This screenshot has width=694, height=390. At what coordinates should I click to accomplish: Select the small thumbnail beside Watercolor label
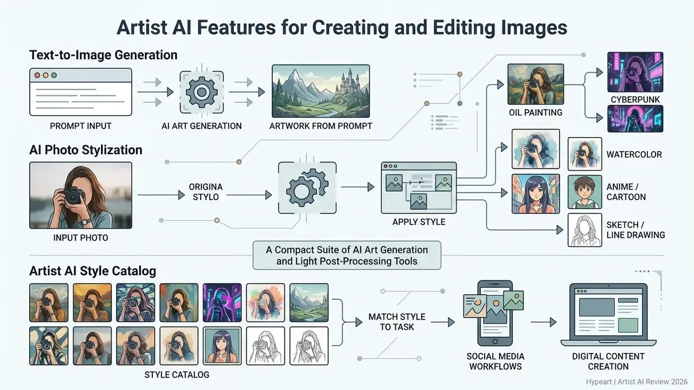[584, 154]
